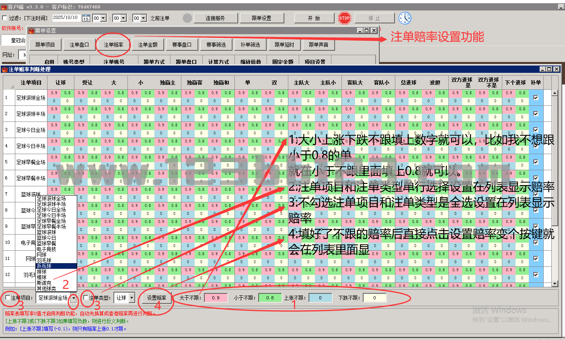The image size is (565, 340).
Task: Click the scroll-up arrow of the odds table
Action: point(555,93)
